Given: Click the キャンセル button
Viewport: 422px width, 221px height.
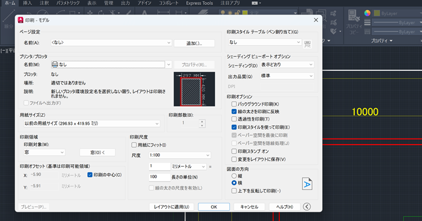Looking at the screenshot, I should coord(249,206).
